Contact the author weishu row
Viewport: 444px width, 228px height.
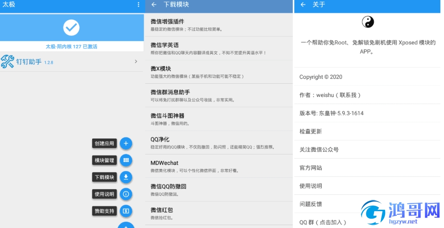pos(367,95)
